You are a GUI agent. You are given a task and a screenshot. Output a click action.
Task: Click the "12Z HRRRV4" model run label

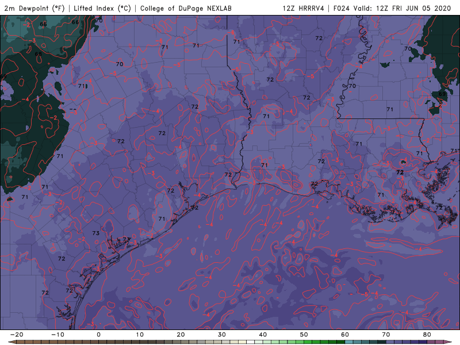pos(304,8)
